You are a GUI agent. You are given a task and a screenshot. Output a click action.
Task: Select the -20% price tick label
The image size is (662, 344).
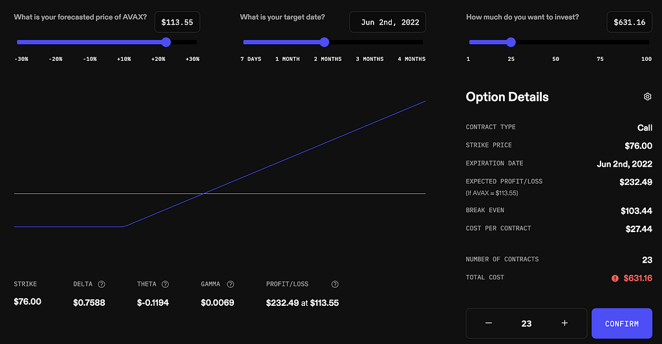tap(56, 59)
